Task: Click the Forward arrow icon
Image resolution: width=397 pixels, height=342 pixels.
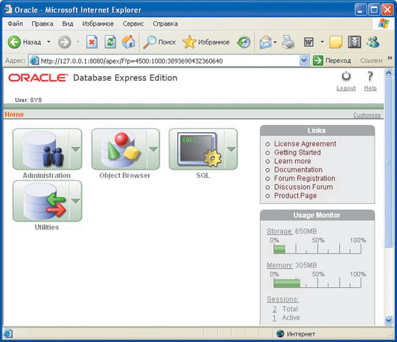Action: click(x=65, y=42)
